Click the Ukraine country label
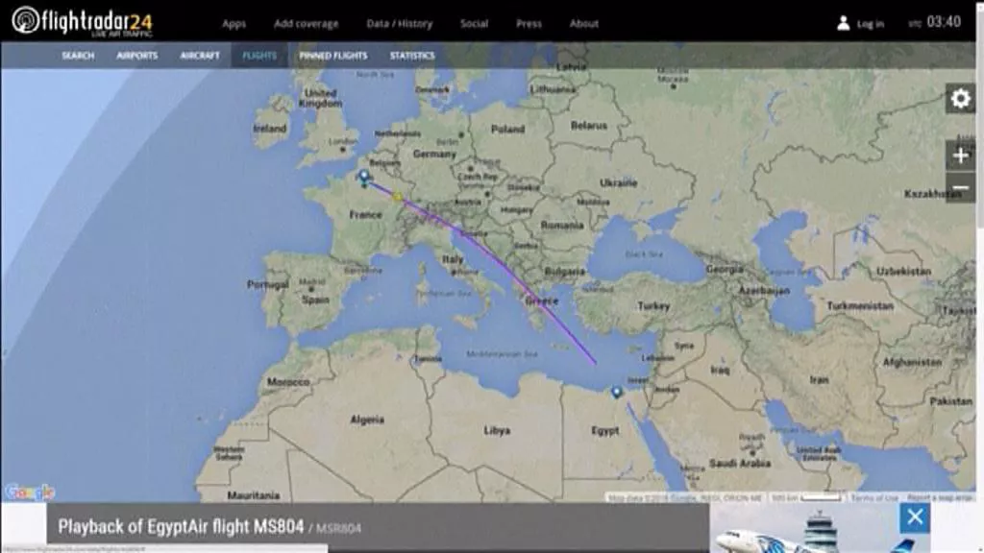The width and height of the screenshot is (984, 553). 618,183
